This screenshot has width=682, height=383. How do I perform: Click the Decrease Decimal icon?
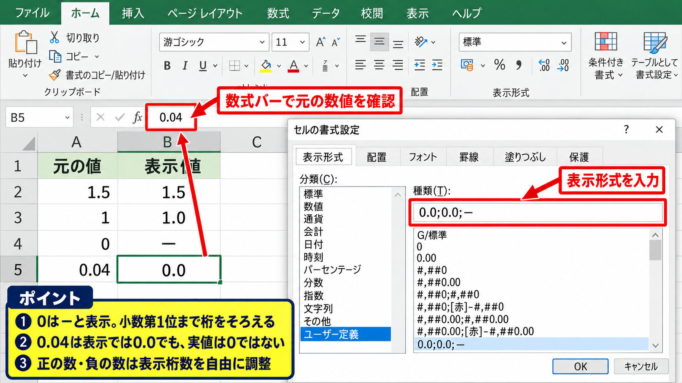563,65
